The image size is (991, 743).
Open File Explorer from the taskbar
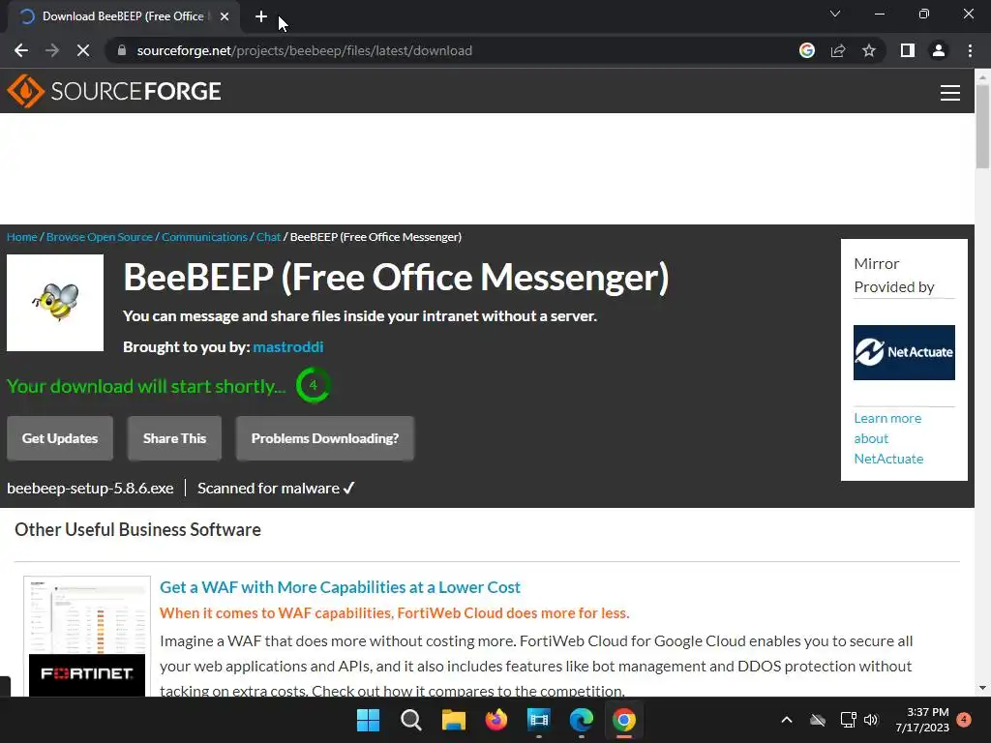(x=453, y=720)
